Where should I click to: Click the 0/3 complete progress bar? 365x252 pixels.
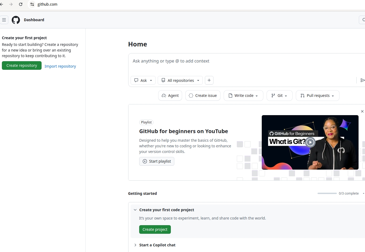(327, 193)
